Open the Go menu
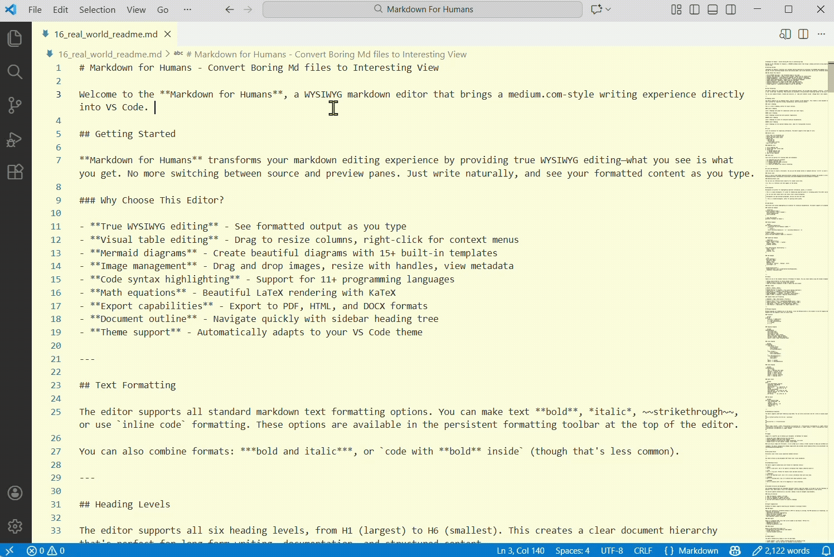The height and width of the screenshot is (557, 834). 163,9
